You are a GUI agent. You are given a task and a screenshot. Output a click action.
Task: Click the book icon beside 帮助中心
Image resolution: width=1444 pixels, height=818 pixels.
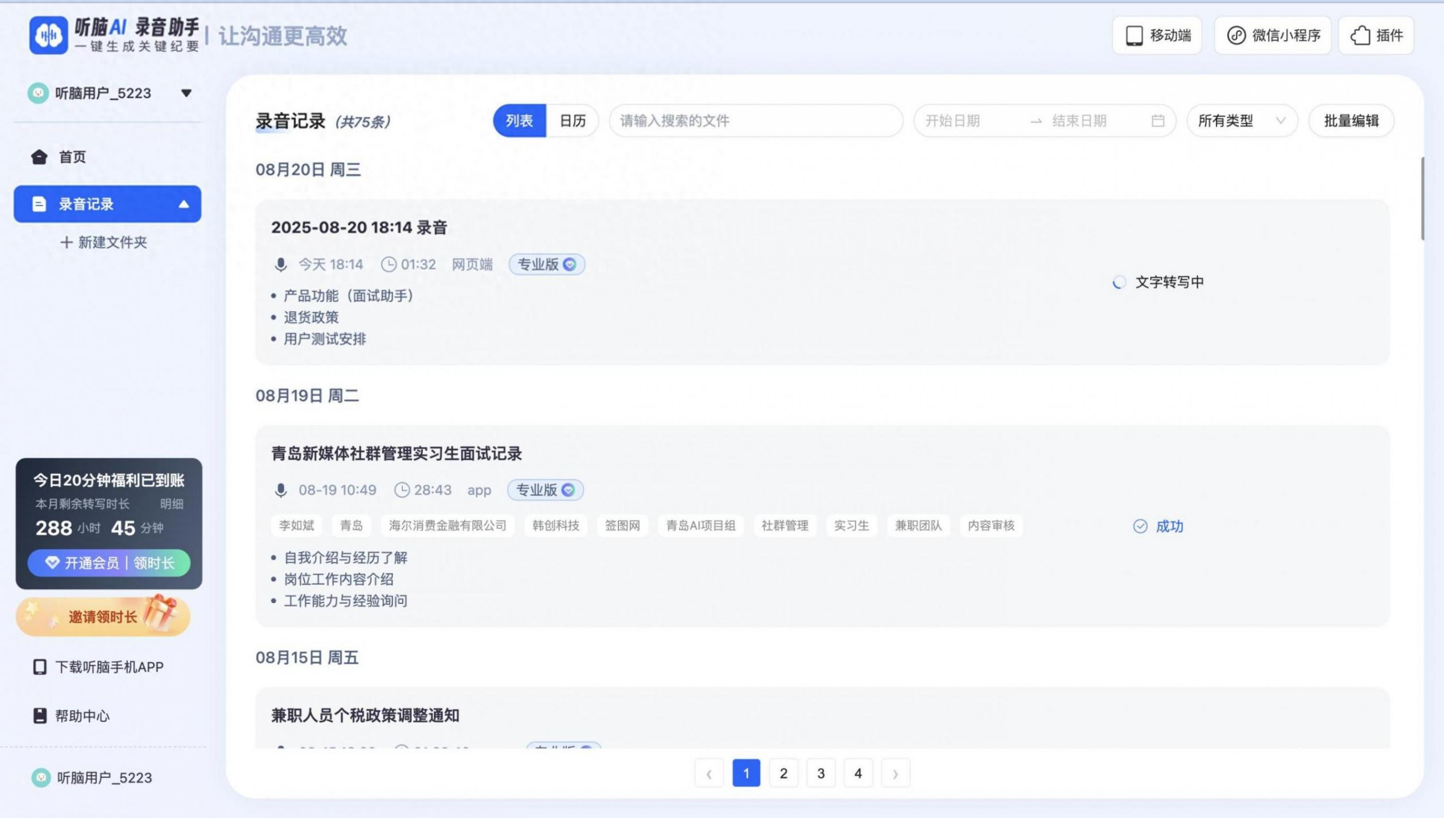pos(40,715)
